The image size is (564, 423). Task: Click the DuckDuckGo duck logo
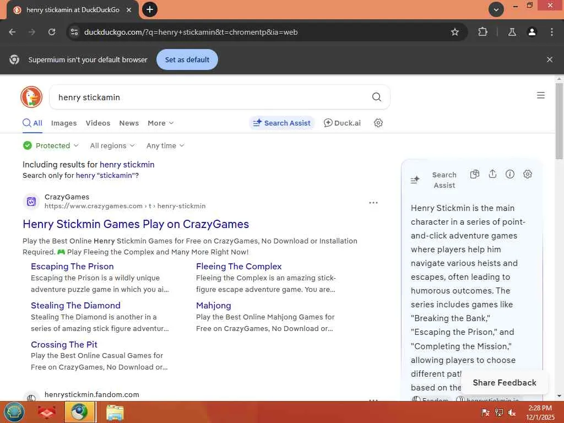coord(31,97)
